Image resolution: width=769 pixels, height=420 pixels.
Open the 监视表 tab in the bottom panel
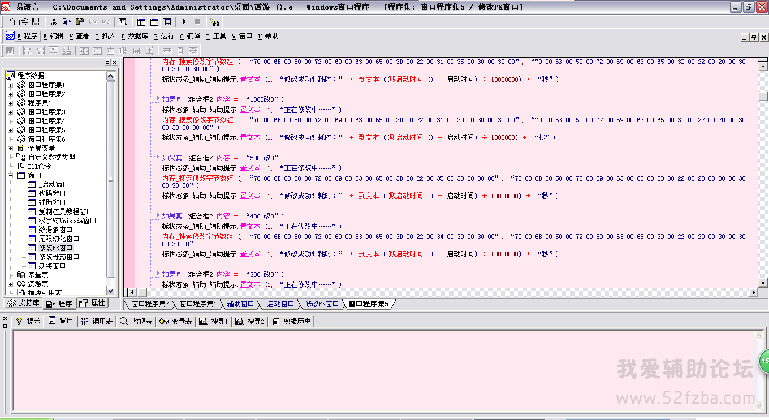click(137, 322)
